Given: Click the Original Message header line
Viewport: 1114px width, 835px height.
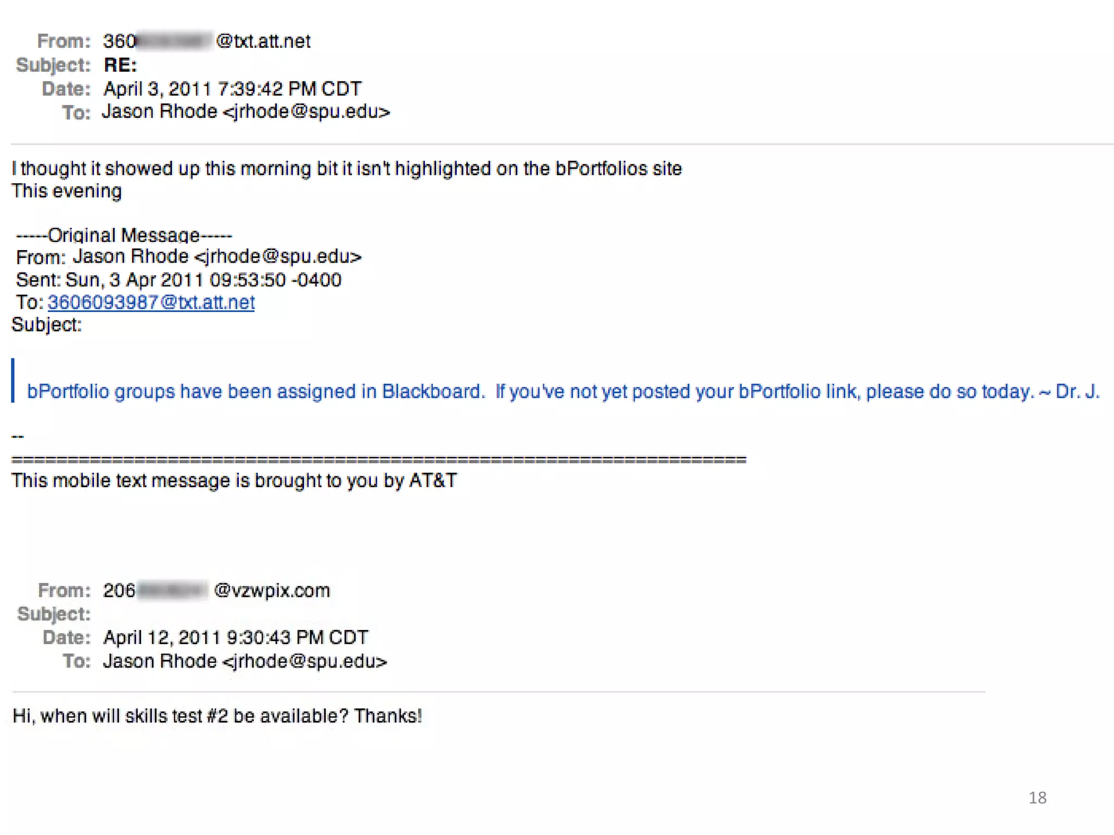Looking at the screenshot, I should tap(125, 235).
